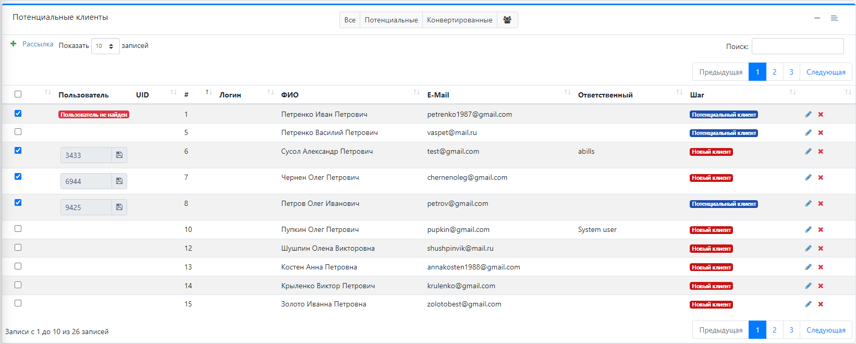The image size is (856, 344).
Task: Switch to the Потенциальные filter tab
Action: 391,20
